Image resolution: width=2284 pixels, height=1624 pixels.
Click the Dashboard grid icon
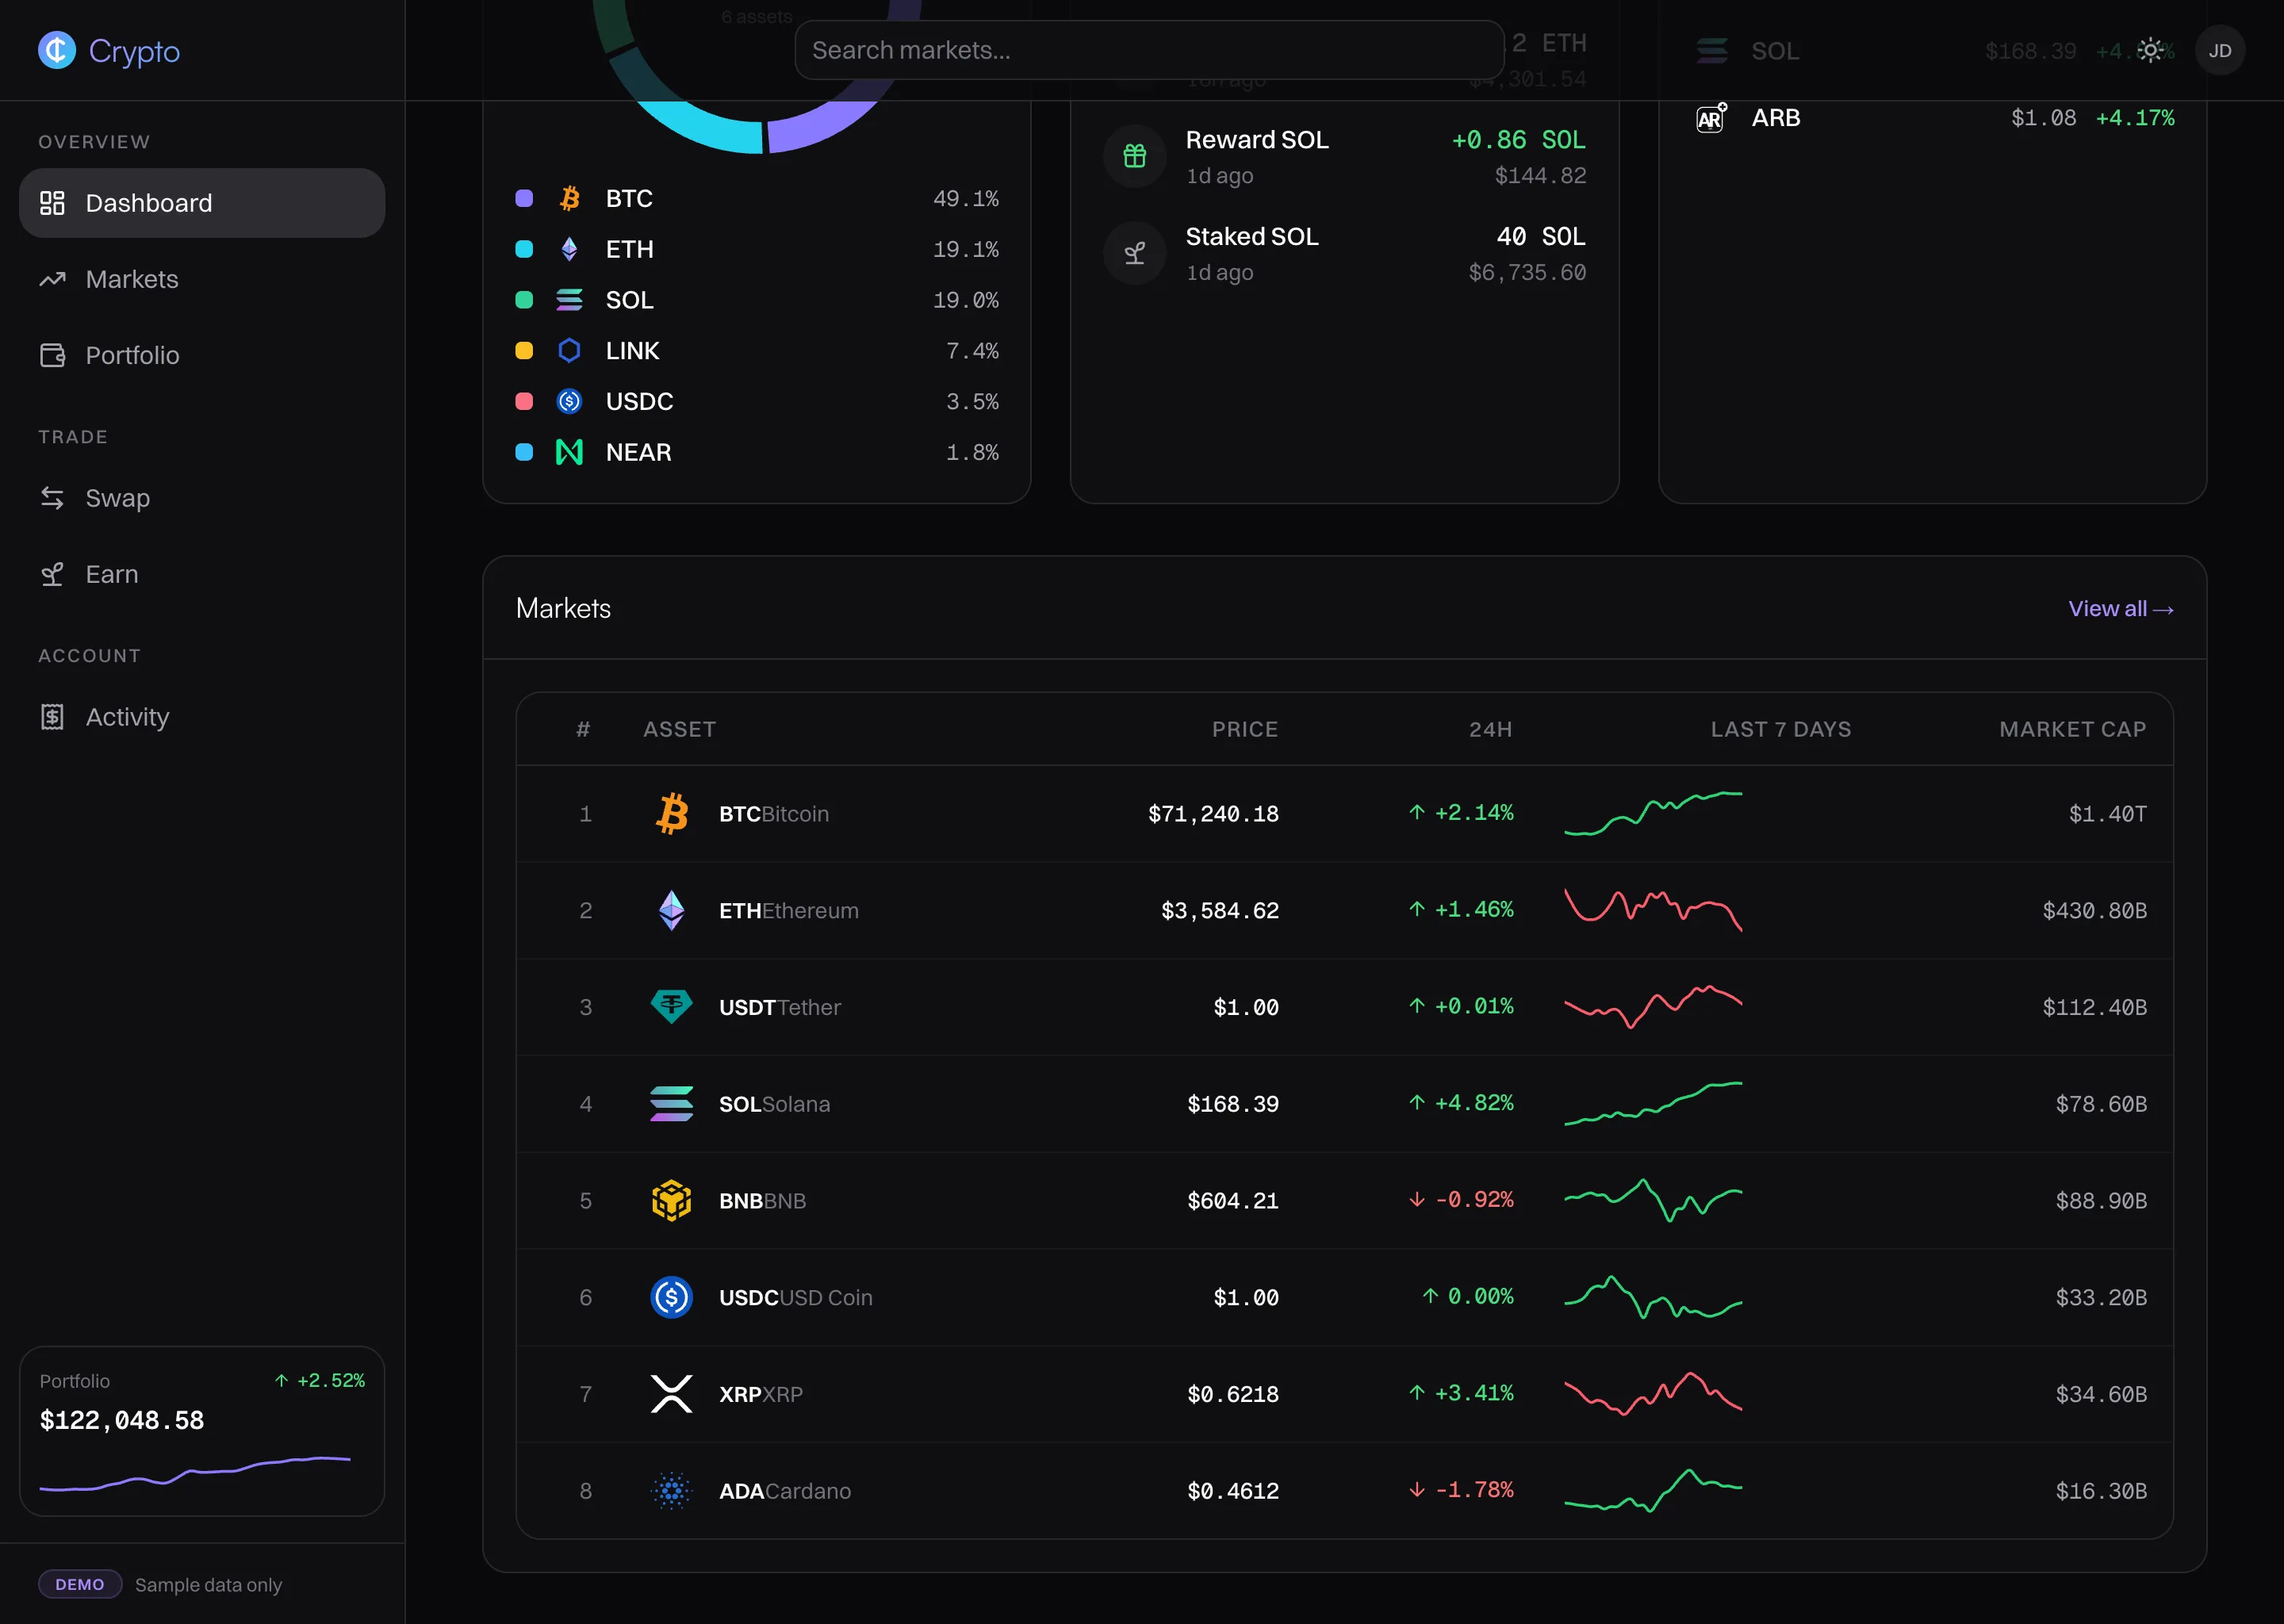(x=52, y=203)
